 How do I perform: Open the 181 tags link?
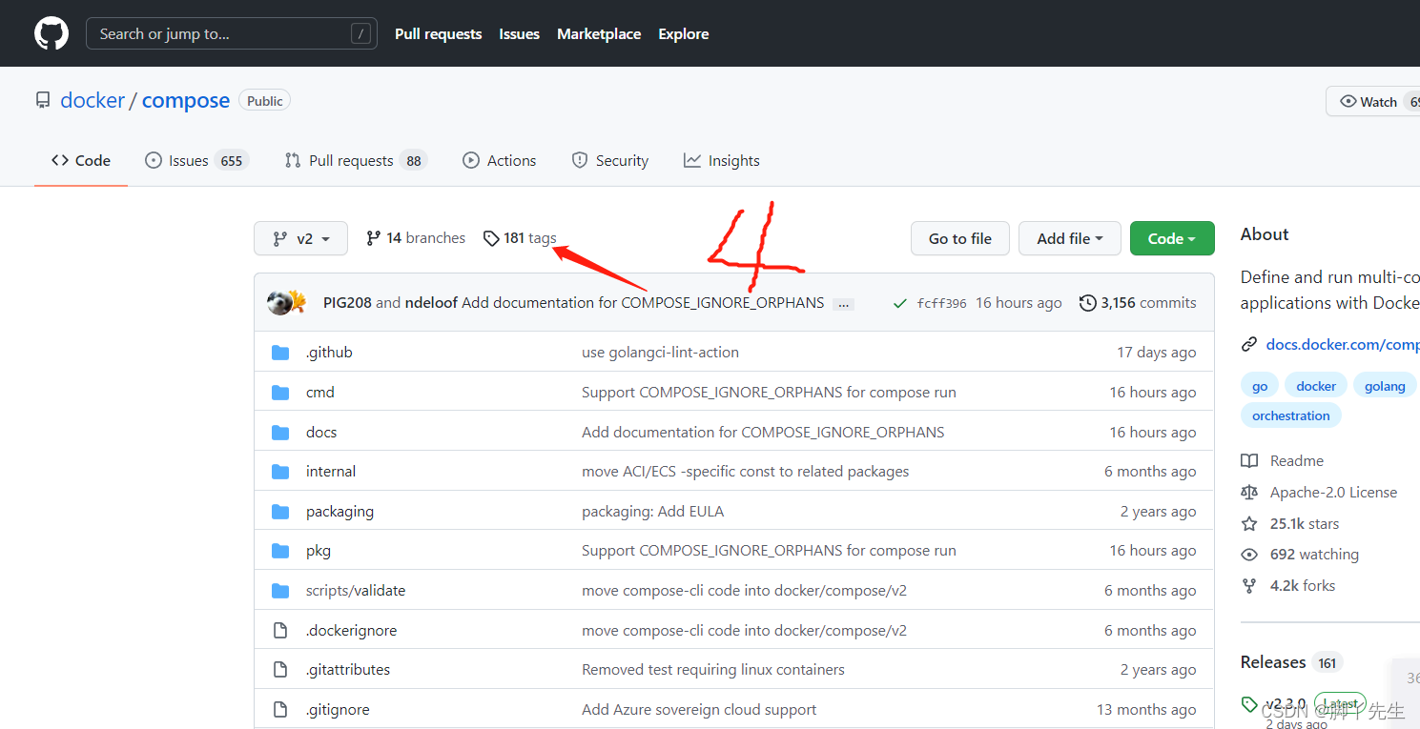(x=520, y=238)
